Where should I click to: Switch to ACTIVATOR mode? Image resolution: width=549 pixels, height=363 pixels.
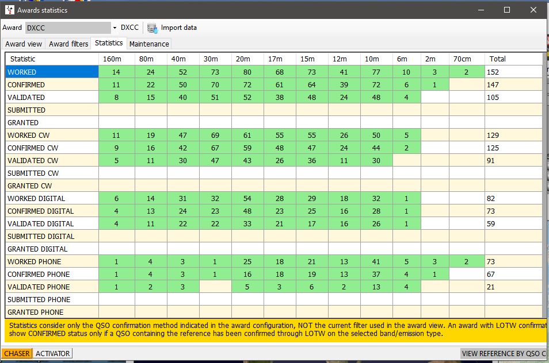click(52, 354)
